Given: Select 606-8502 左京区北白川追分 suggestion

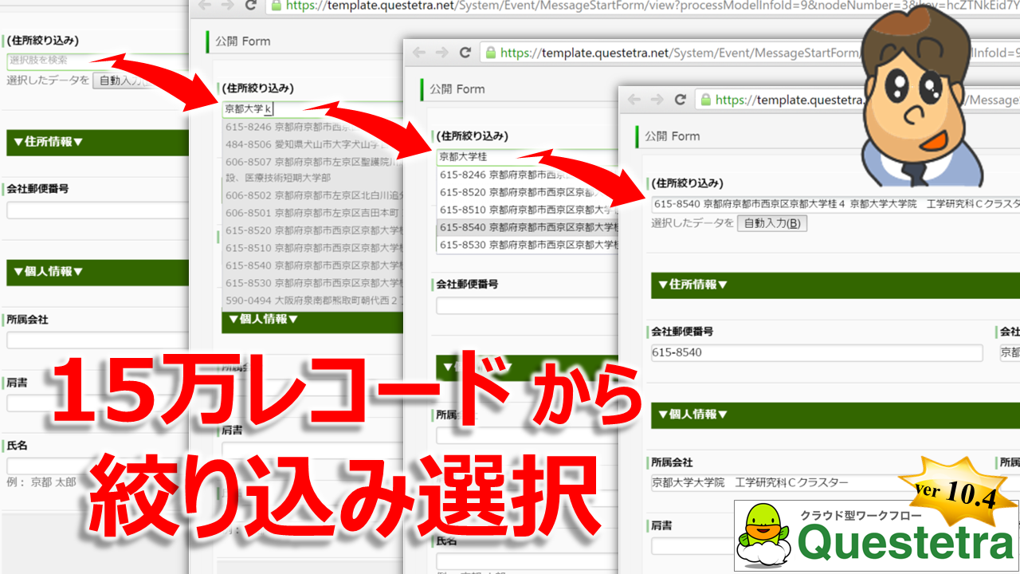Looking at the screenshot, I should point(312,195).
